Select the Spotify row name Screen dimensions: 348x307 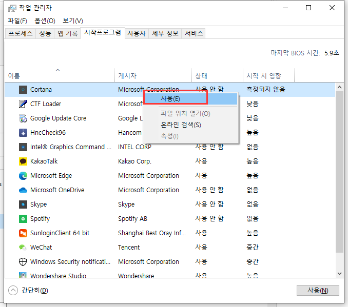pyautogui.click(x=40, y=219)
